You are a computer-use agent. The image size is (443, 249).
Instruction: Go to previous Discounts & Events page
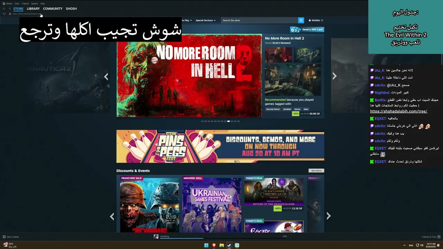(x=112, y=216)
